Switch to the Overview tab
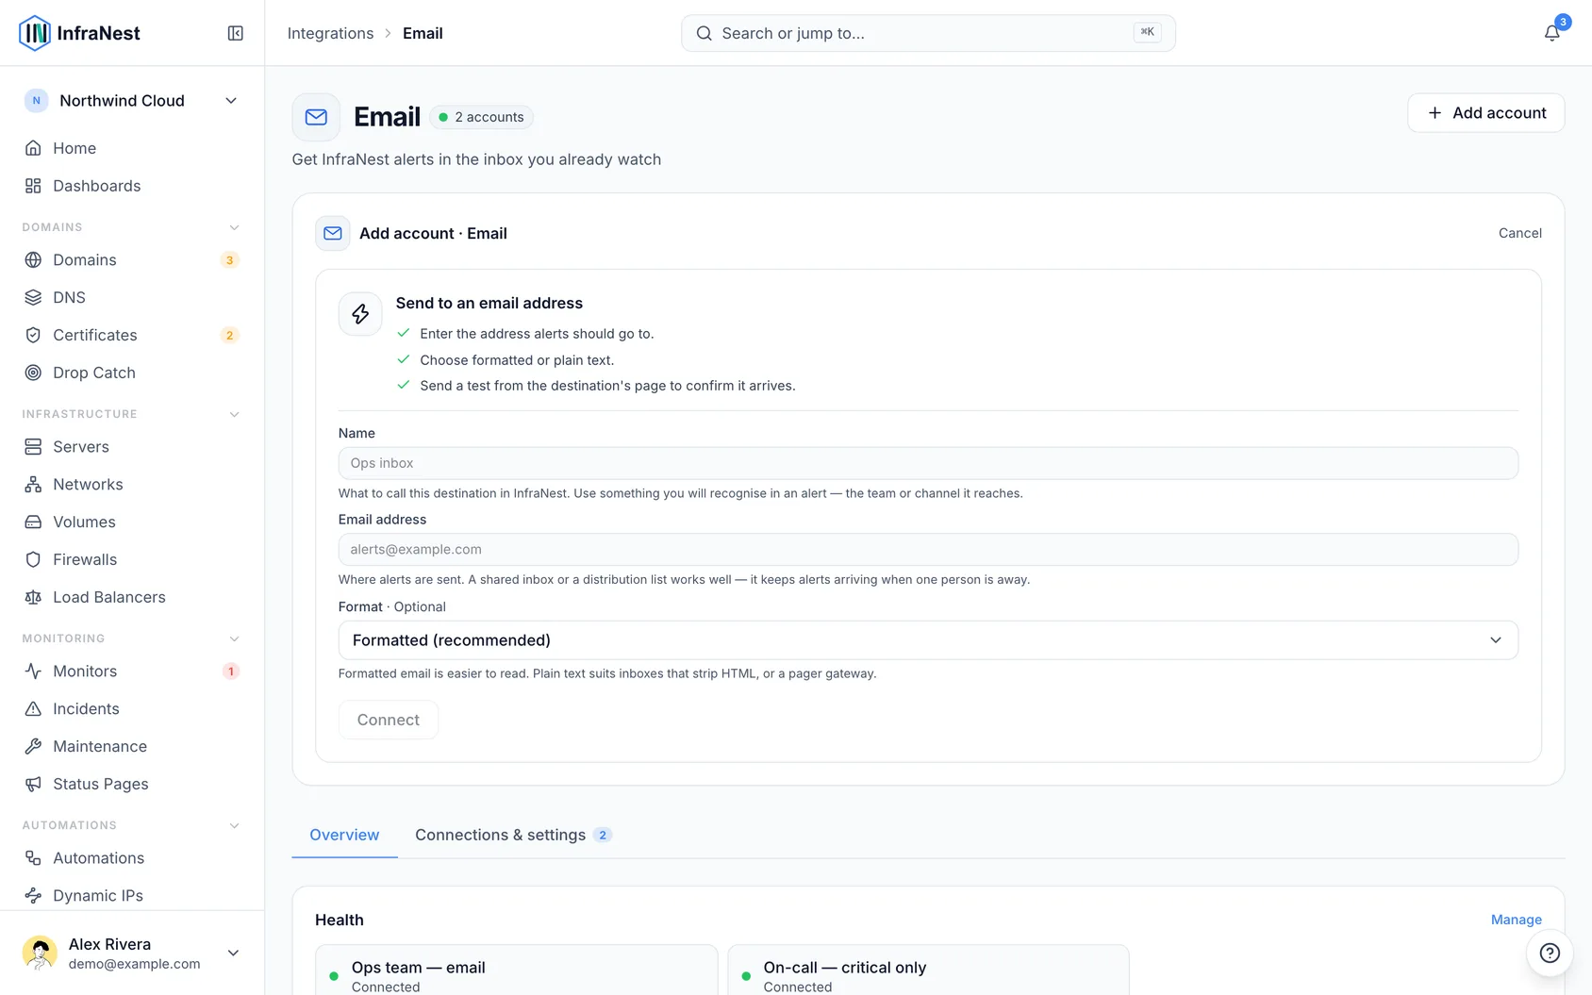The width and height of the screenshot is (1592, 995). [344, 835]
